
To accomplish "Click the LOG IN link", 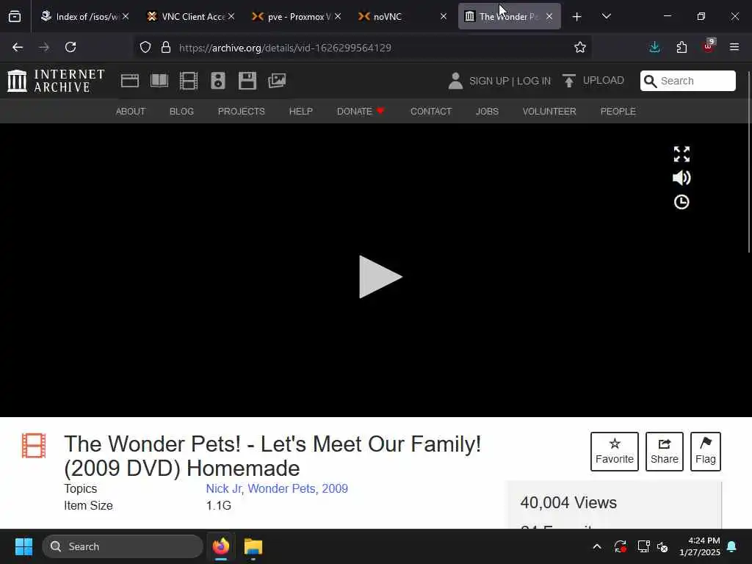I will click(534, 81).
